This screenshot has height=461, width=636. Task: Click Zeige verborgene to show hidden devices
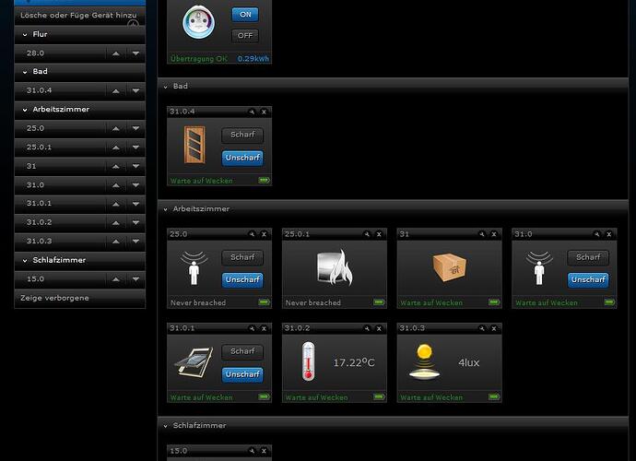coord(54,298)
